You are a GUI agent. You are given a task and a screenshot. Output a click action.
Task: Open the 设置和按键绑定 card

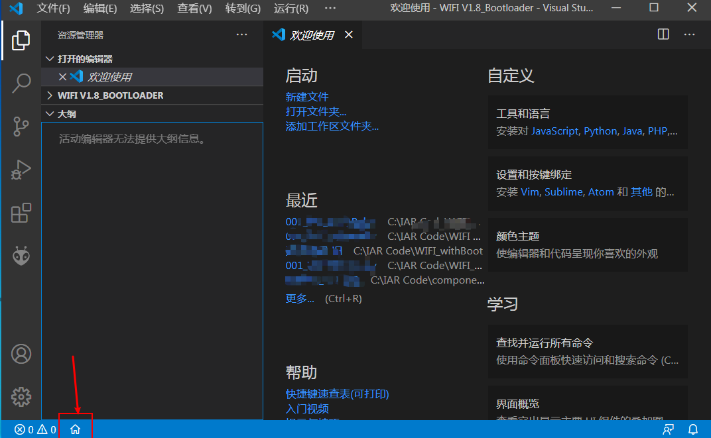pyautogui.click(x=588, y=184)
